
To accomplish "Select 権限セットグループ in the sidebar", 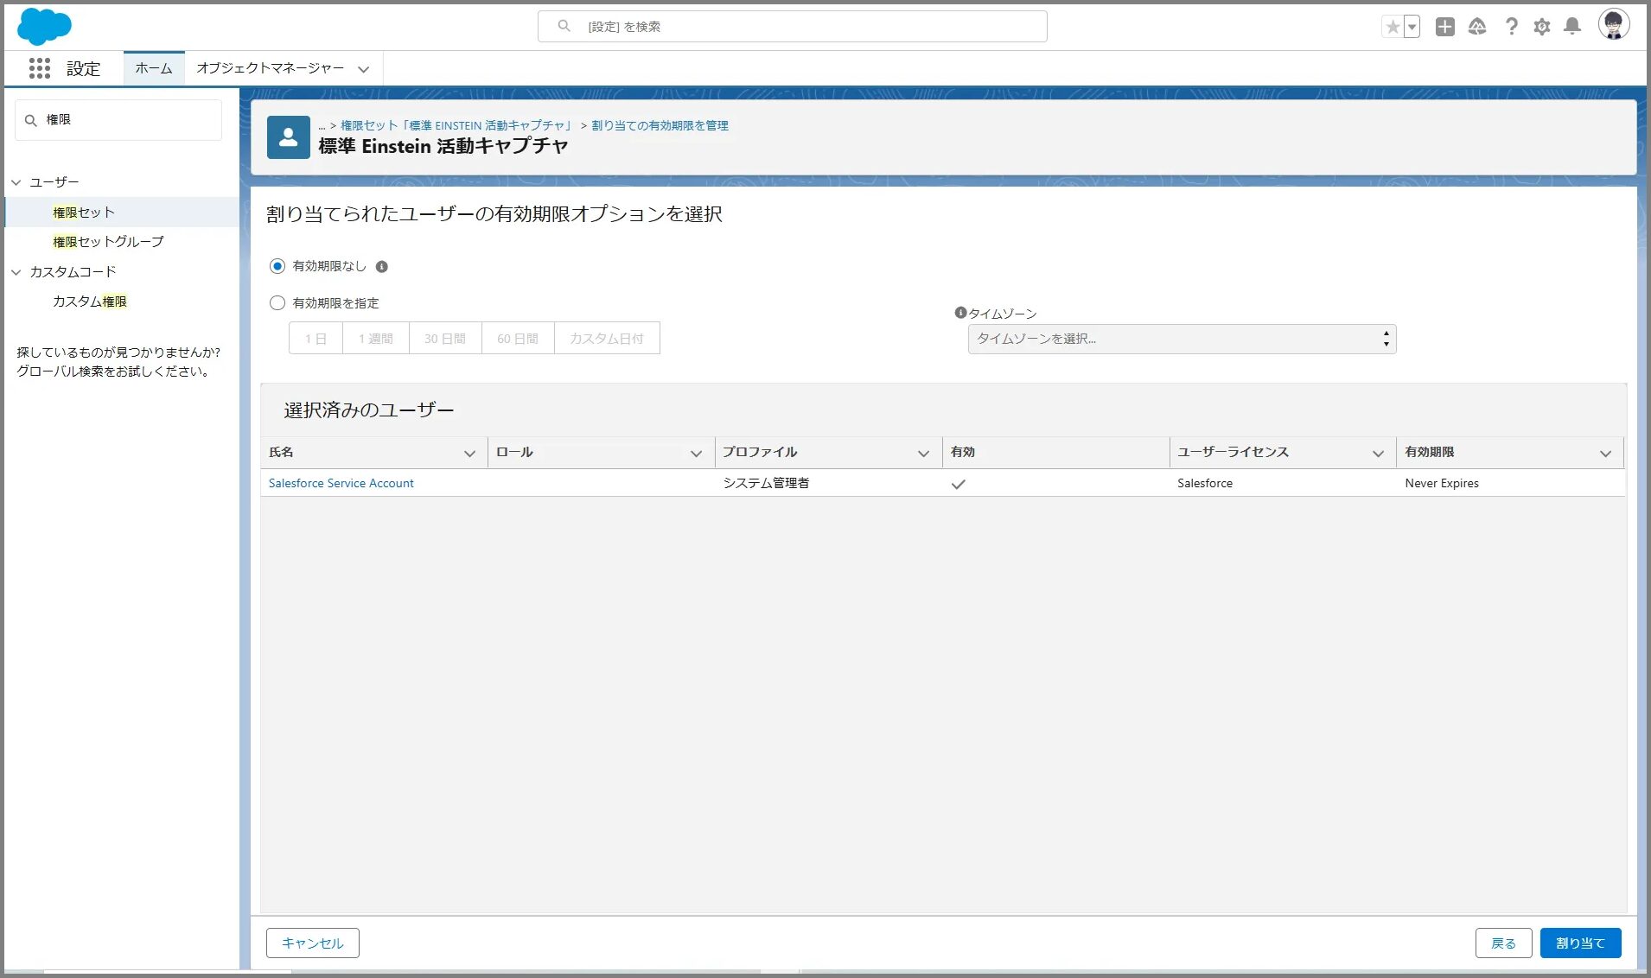I will click(108, 242).
